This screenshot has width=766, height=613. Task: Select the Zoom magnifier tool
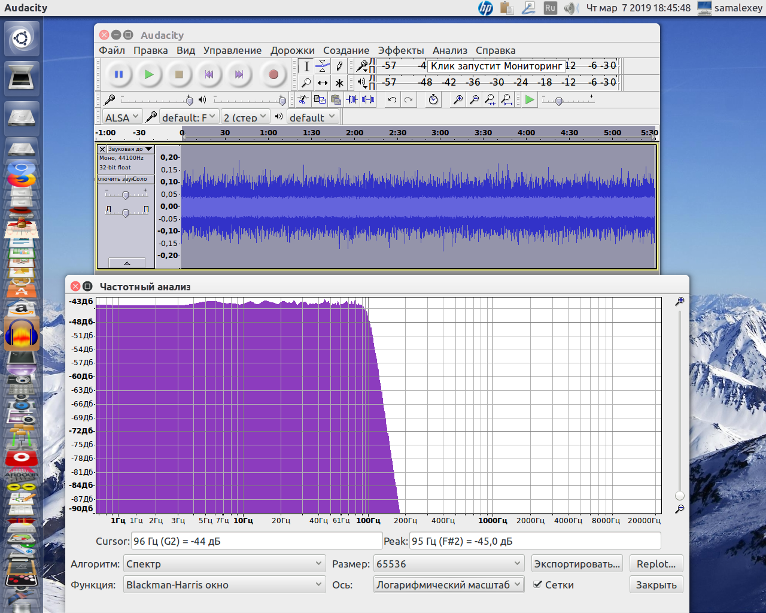(306, 83)
